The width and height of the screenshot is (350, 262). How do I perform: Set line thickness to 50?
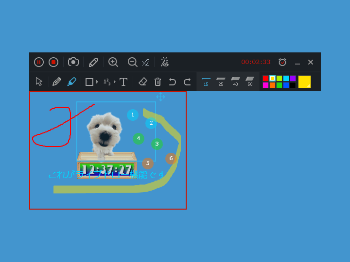[250, 82]
